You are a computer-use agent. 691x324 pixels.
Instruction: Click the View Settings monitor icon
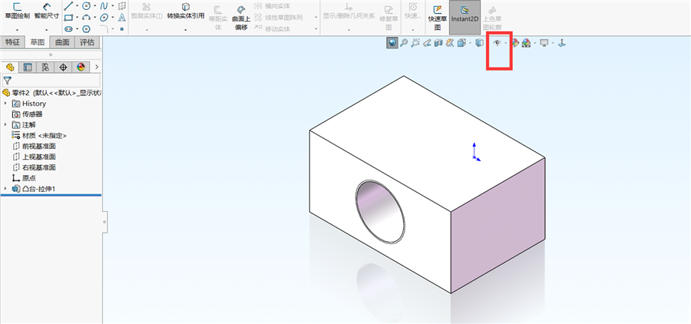click(544, 43)
